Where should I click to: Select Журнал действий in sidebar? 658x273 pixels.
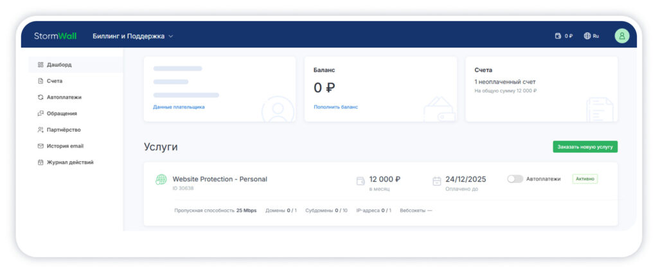click(x=69, y=163)
